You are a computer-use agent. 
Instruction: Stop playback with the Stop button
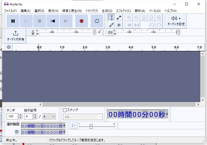click(40, 21)
